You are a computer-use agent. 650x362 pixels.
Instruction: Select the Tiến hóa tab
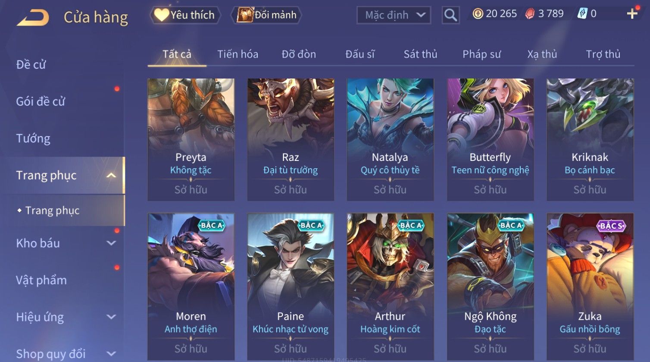[237, 54]
